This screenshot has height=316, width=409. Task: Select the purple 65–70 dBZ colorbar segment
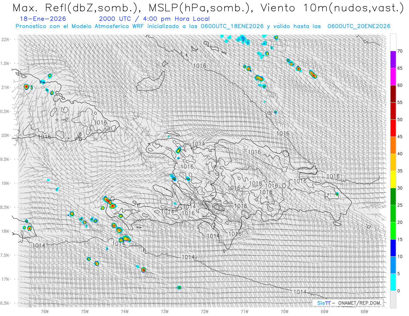[393, 60]
